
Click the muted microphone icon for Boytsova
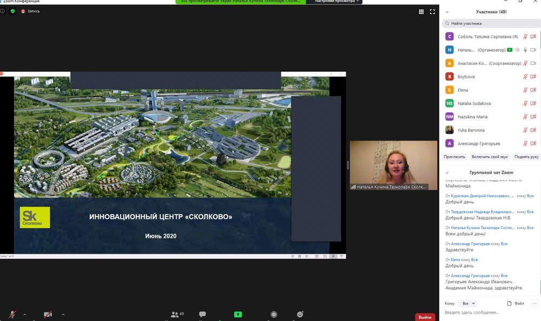point(525,77)
